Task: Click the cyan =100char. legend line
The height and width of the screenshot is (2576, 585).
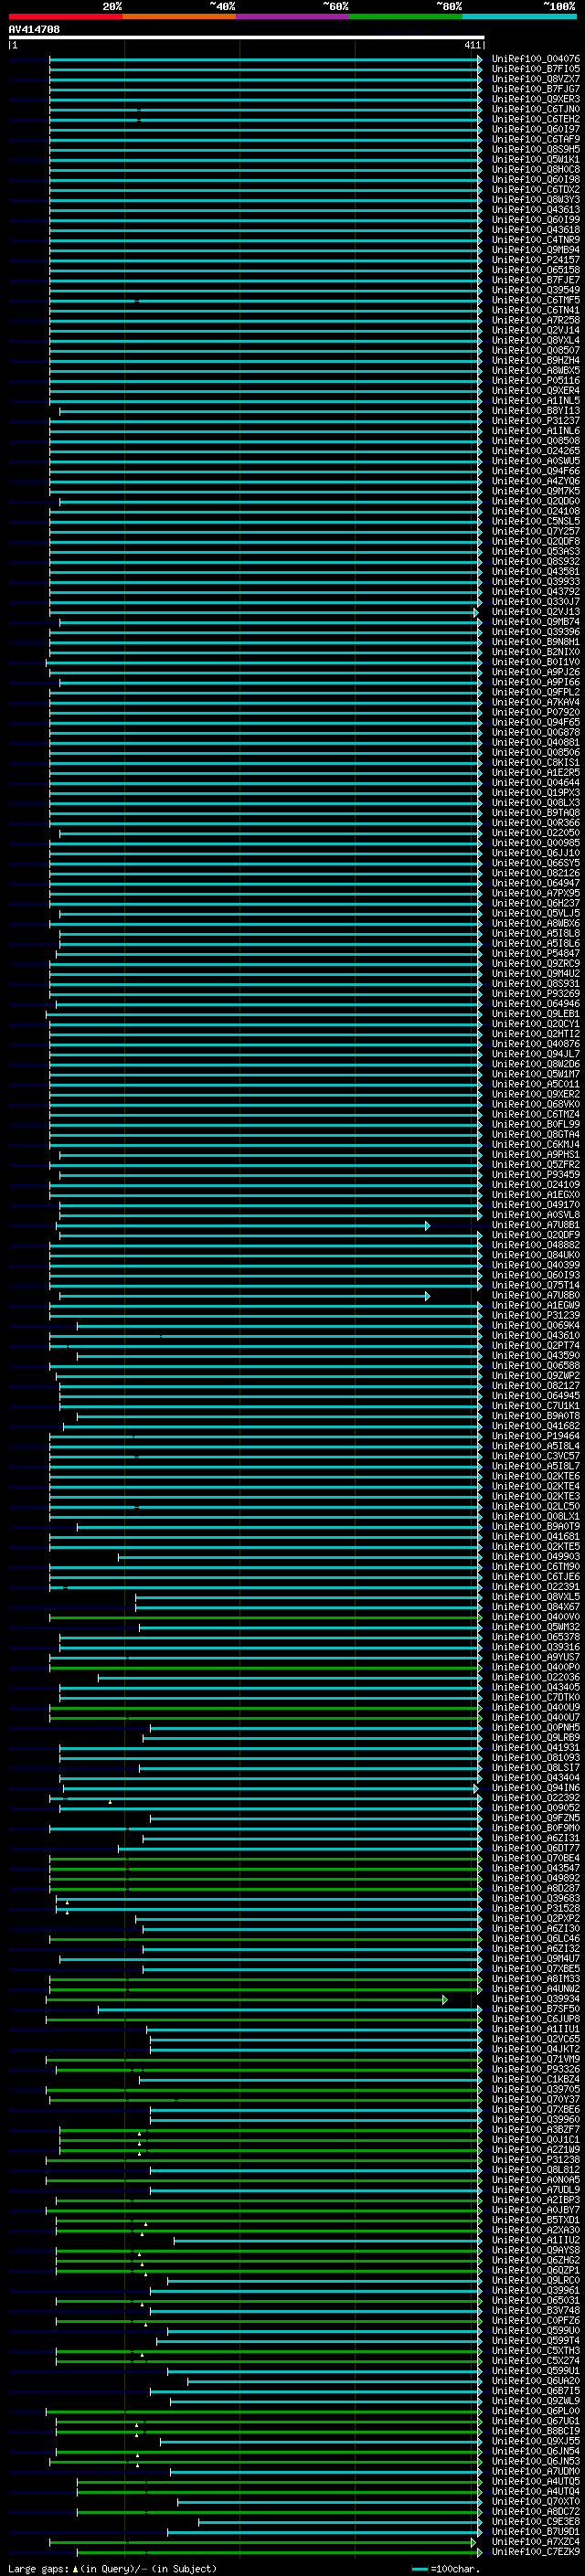Action: pyautogui.click(x=419, y=2568)
